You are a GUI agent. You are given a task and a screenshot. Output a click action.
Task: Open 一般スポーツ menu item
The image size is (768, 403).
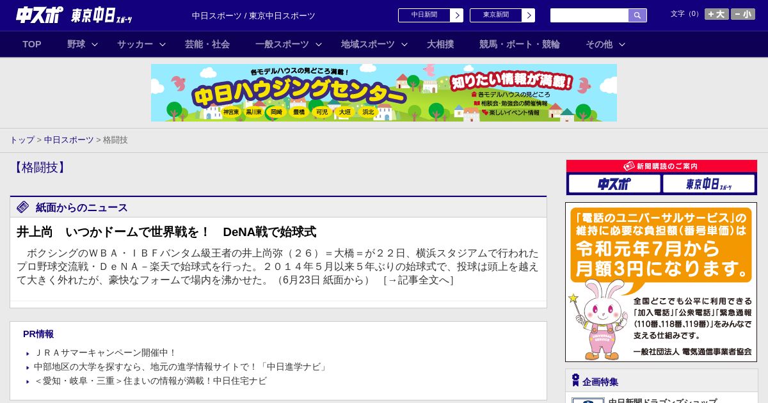pyautogui.click(x=282, y=44)
